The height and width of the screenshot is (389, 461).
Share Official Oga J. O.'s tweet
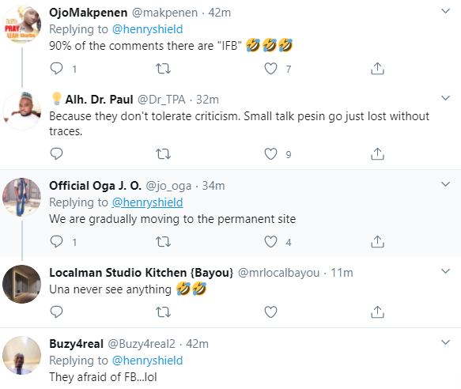pos(377,242)
